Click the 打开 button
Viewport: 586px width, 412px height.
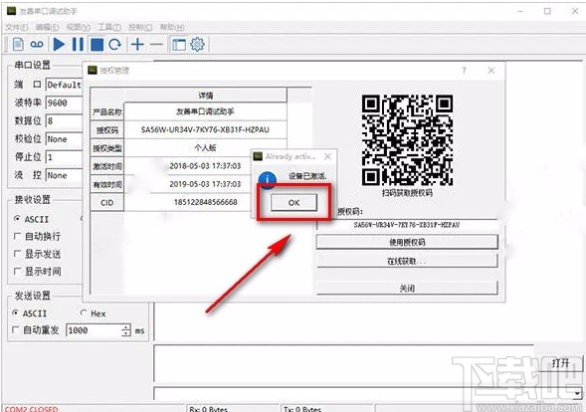click(560, 363)
